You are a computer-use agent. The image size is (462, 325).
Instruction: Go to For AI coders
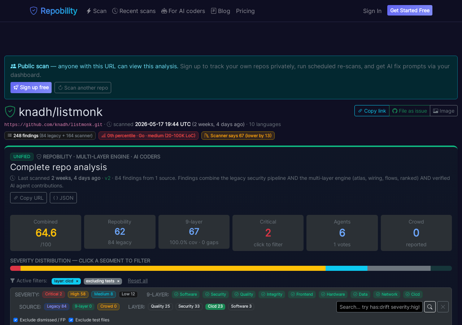pos(183,11)
